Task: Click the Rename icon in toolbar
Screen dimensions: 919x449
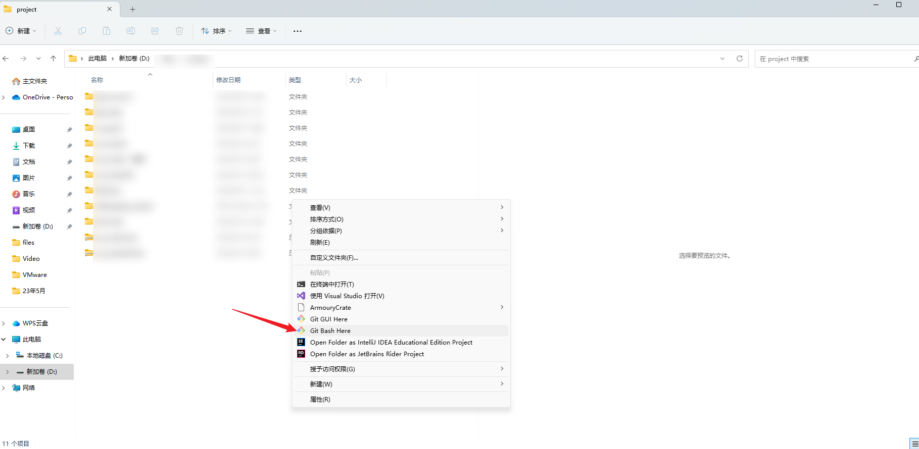Action: (131, 31)
